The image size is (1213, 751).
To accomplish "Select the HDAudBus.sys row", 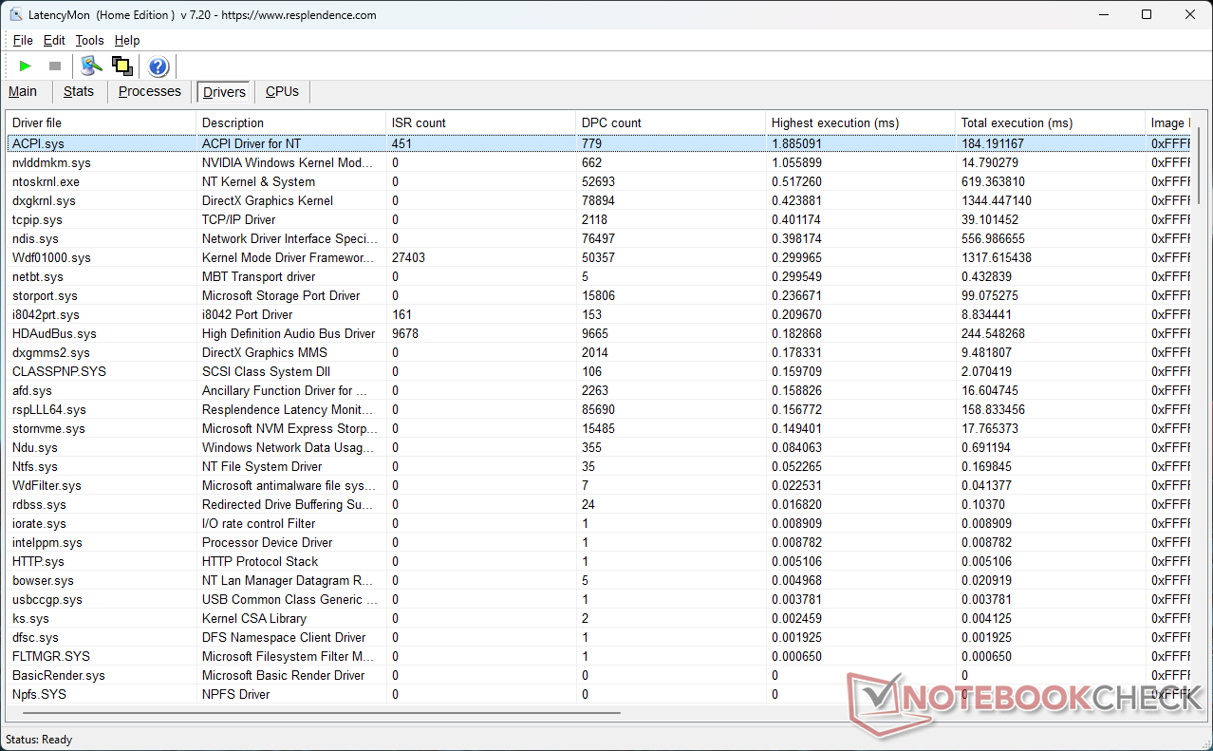I will 599,333.
